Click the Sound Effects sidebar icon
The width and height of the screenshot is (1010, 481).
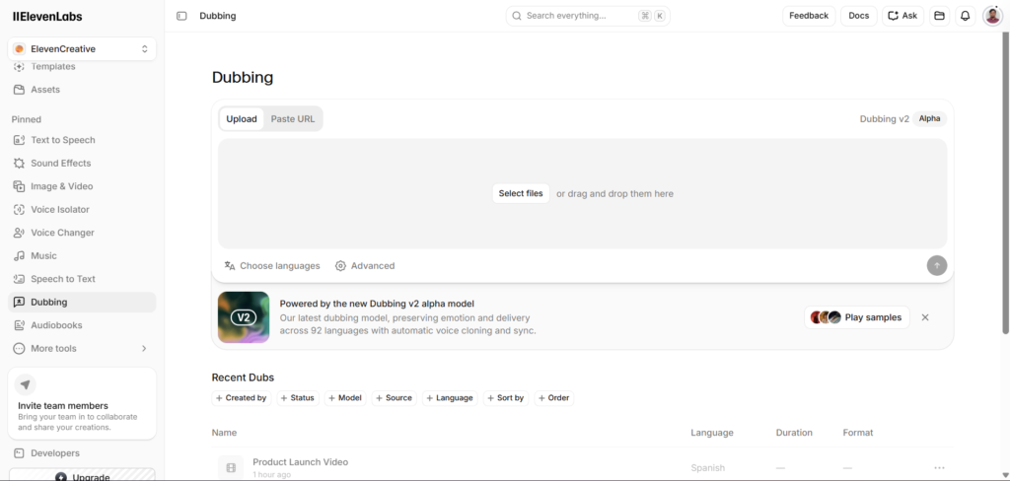point(20,163)
